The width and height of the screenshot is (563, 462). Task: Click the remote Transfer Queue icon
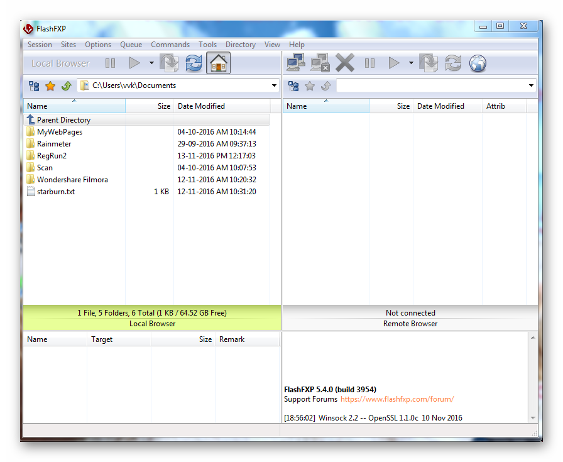(x=429, y=63)
